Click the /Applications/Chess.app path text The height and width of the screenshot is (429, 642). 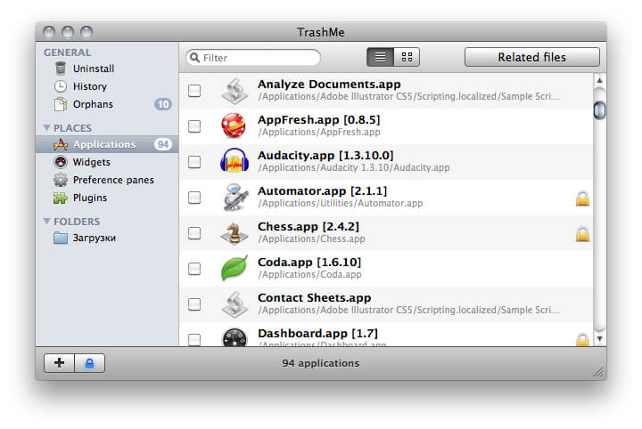[x=311, y=239]
